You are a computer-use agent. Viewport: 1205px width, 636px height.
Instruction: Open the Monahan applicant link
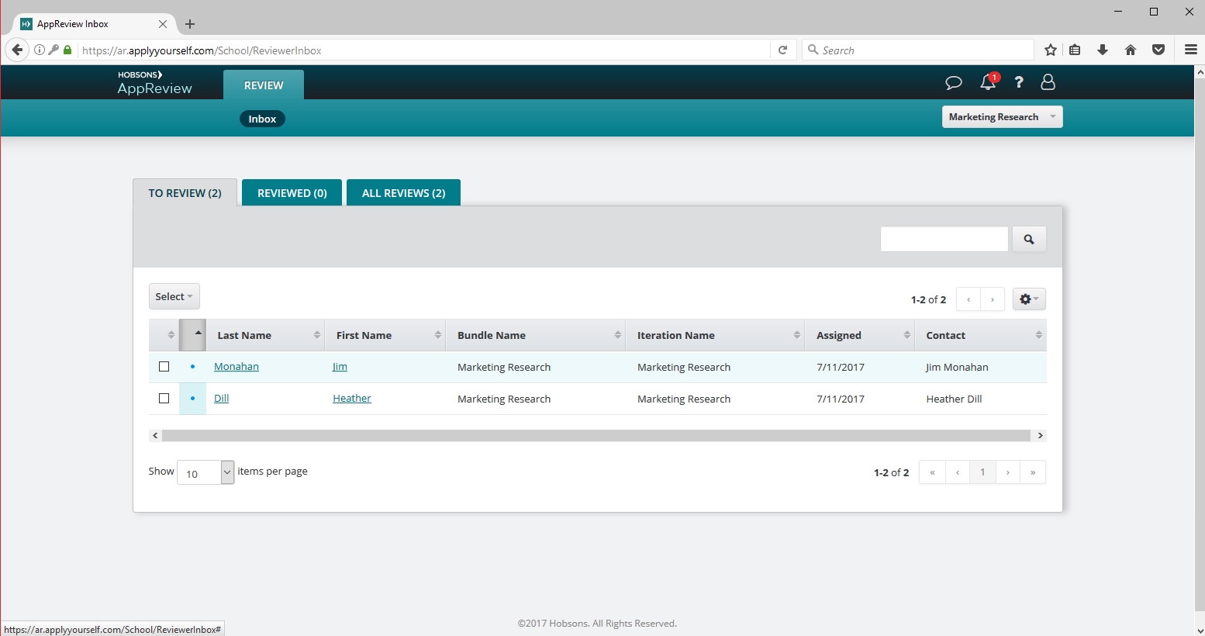click(237, 367)
